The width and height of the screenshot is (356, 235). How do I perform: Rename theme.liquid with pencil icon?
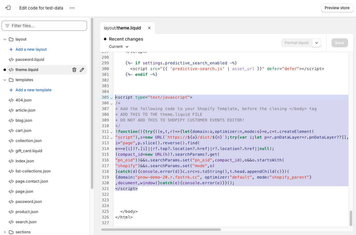pos(82,70)
